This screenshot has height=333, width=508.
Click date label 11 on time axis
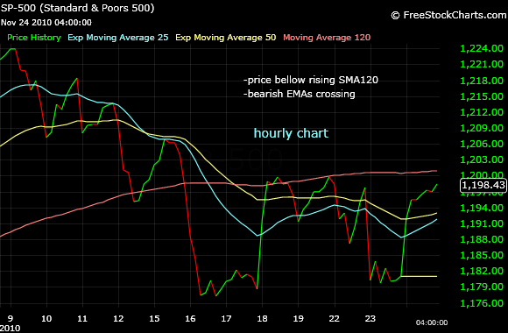pos(82,318)
